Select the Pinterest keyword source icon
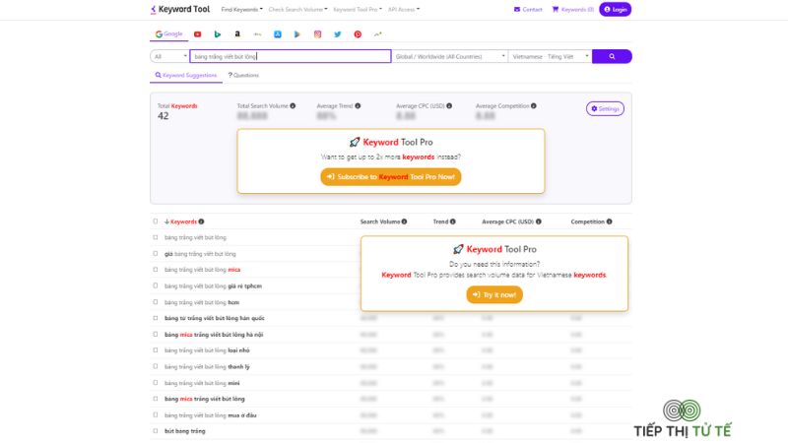 358,34
